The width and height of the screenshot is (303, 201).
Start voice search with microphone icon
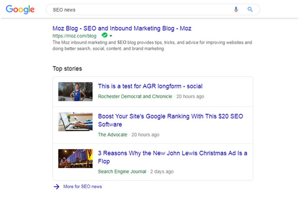(x=236, y=10)
